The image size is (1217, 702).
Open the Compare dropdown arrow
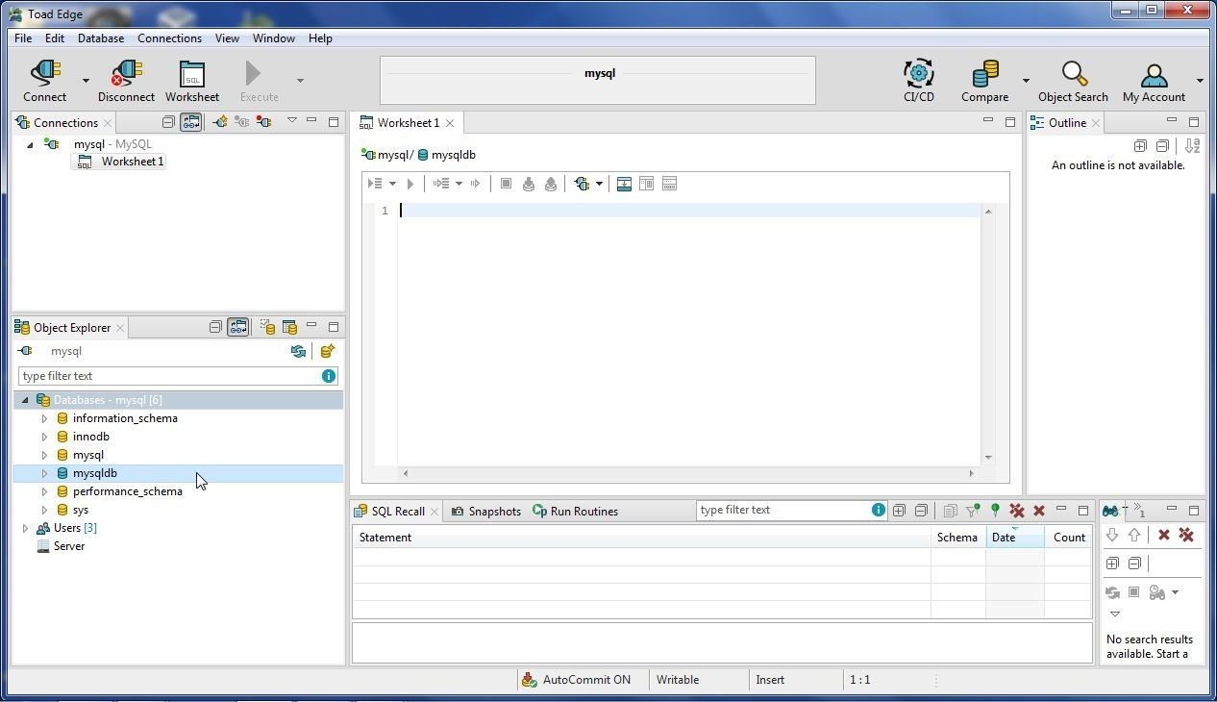[1026, 81]
